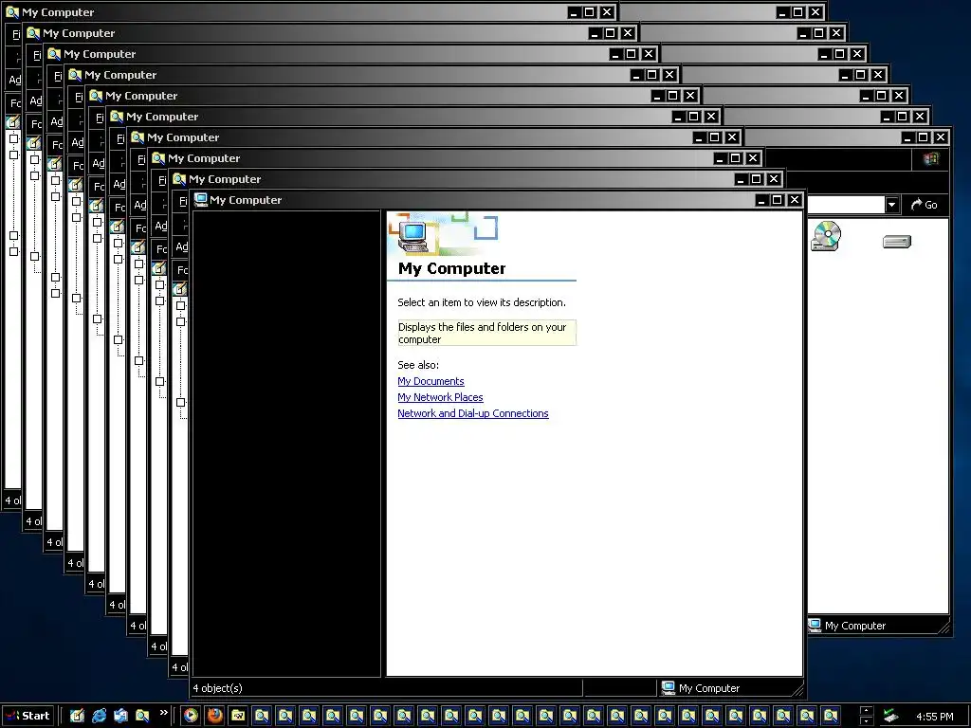Open Network and Dial-up Connections link

[x=473, y=413]
